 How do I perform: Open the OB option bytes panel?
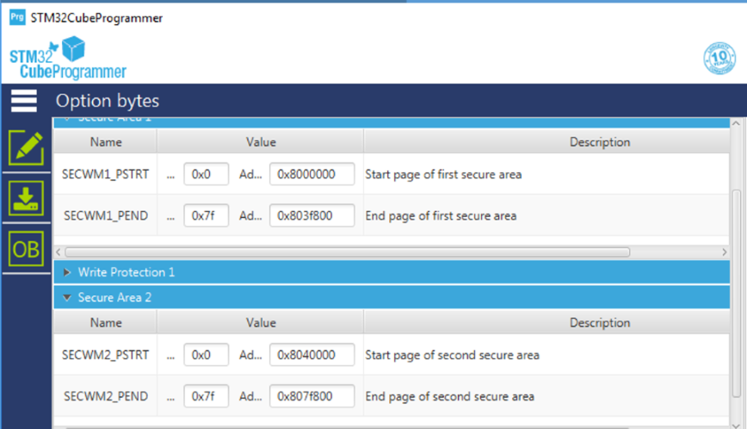click(26, 249)
